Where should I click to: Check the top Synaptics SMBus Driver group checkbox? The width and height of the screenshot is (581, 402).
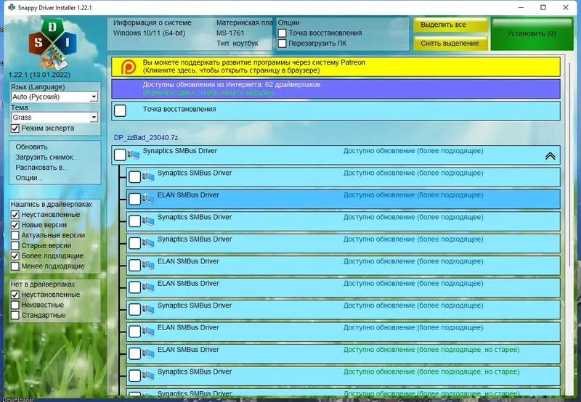pyautogui.click(x=120, y=155)
